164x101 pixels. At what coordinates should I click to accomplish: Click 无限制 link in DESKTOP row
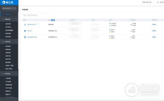coord(154,25)
